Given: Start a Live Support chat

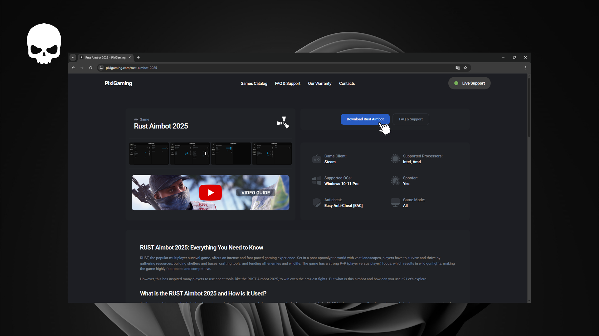Looking at the screenshot, I should click(470, 83).
